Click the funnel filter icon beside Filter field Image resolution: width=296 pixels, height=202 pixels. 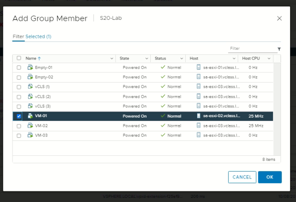click(x=279, y=49)
